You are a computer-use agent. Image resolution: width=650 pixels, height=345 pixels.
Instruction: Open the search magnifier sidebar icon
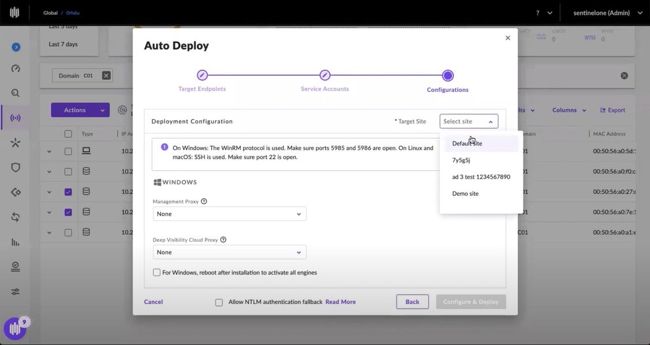16,93
